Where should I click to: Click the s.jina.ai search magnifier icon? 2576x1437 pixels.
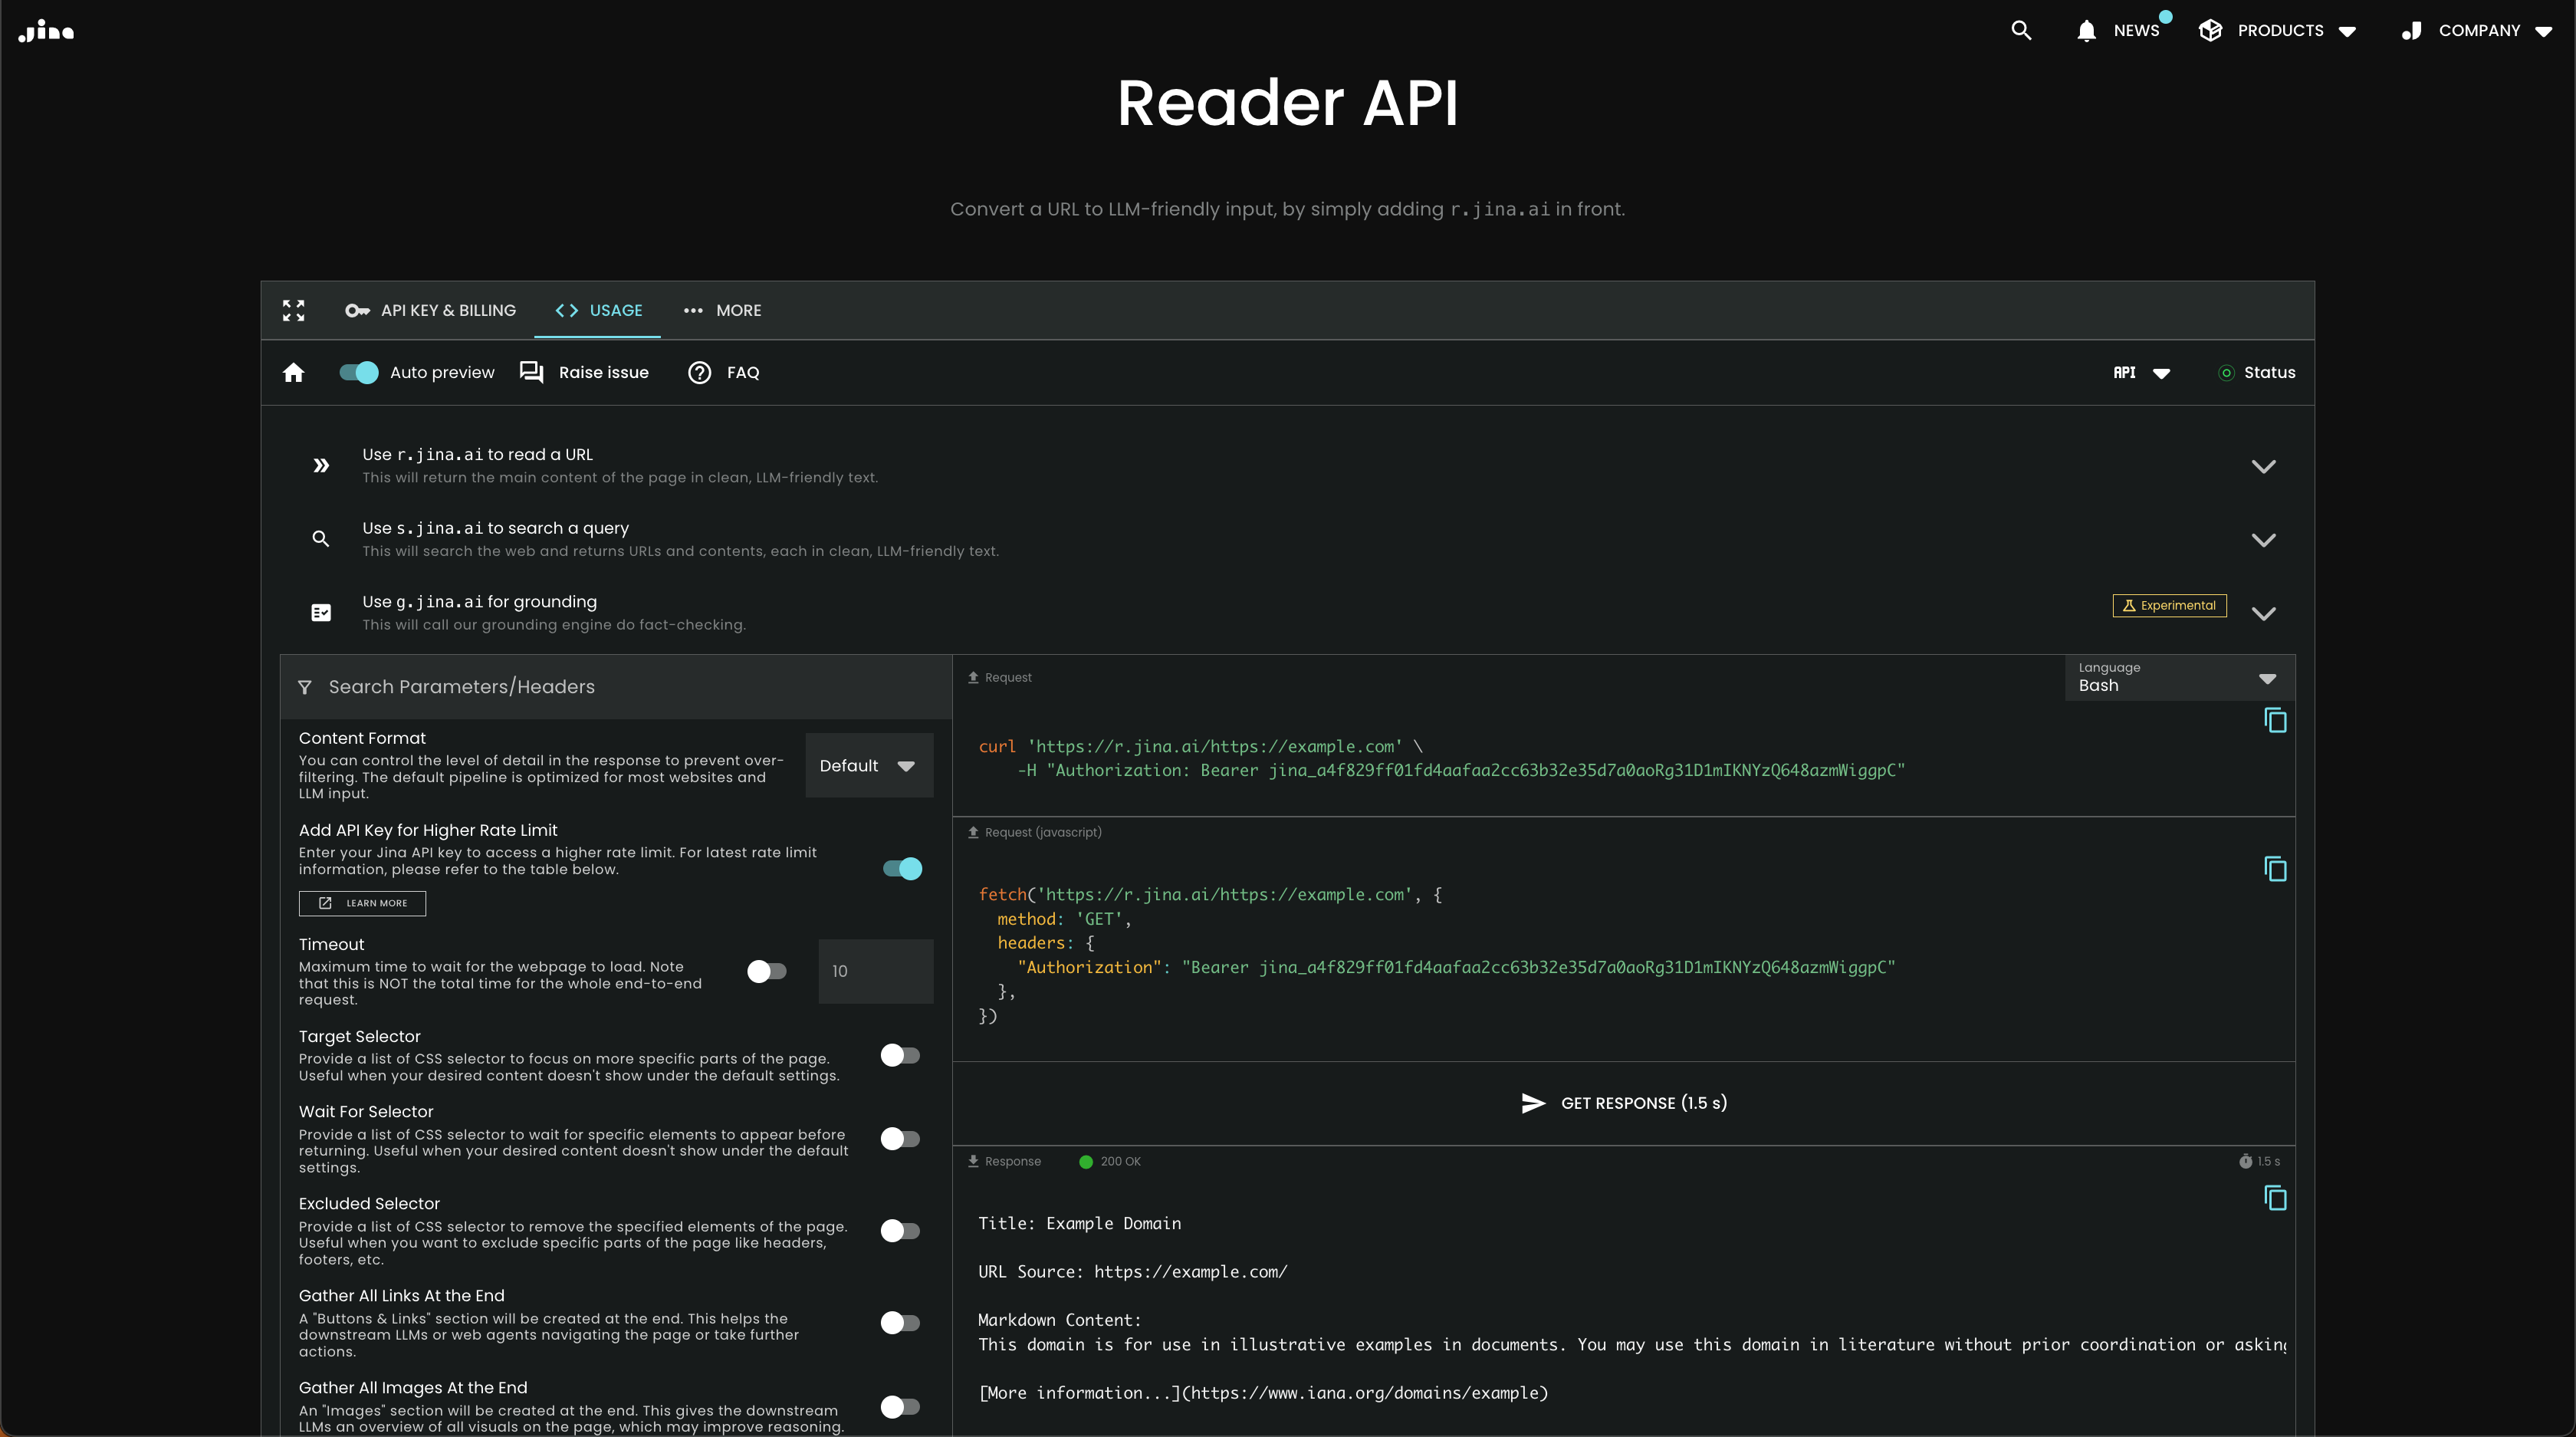(x=320, y=539)
